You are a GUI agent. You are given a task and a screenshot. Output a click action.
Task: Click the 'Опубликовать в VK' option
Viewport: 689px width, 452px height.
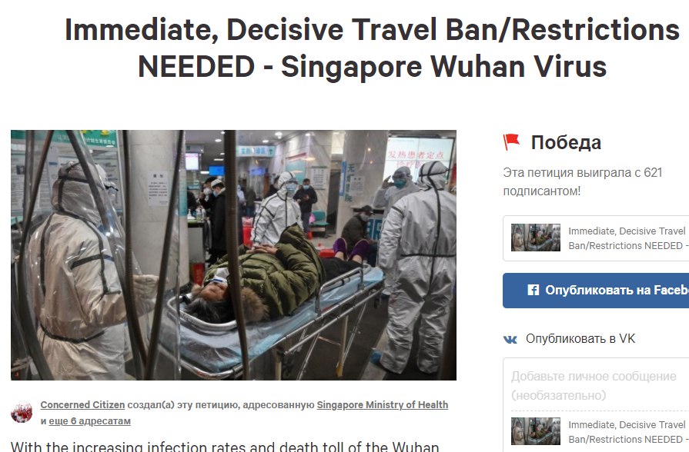point(570,339)
